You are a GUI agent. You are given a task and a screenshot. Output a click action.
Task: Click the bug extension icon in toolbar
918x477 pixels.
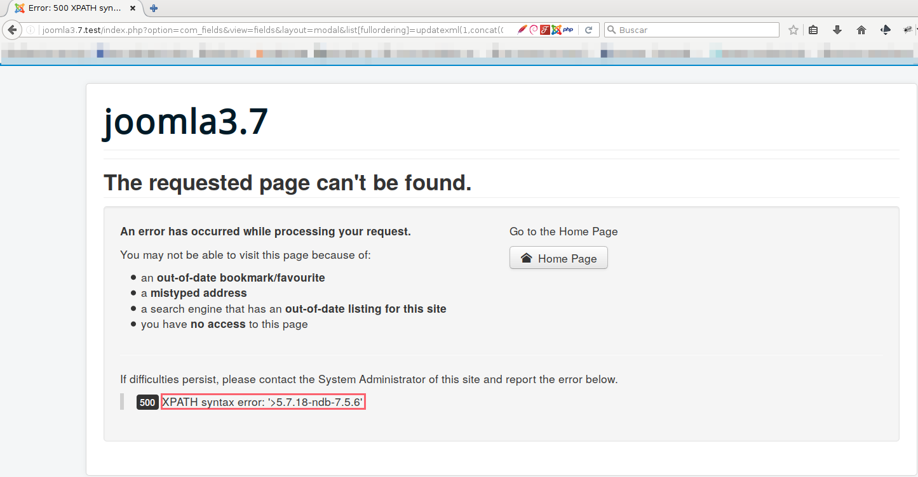click(908, 30)
